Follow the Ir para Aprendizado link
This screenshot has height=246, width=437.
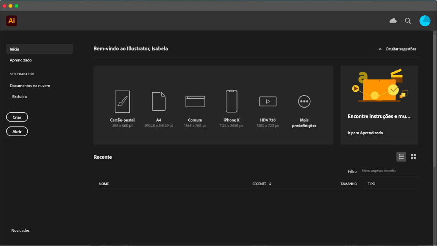pos(365,133)
